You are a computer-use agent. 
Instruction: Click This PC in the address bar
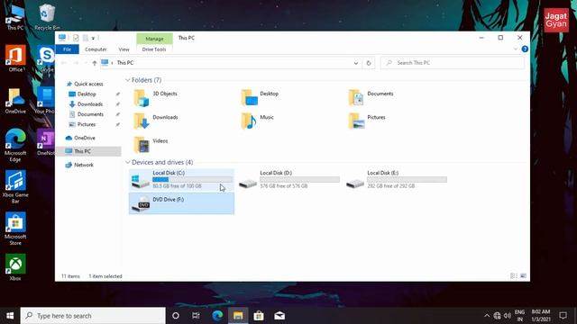(x=125, y=63)
